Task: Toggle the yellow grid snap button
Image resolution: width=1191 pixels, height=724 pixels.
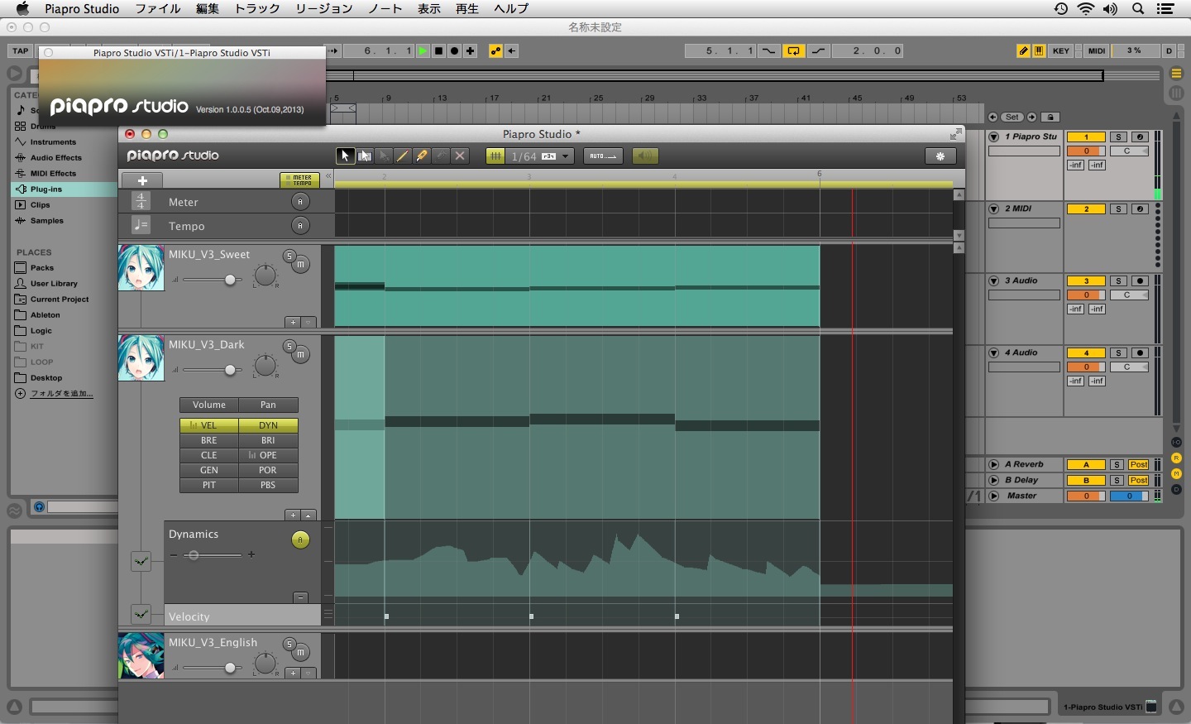Action: tap(495, 156)
